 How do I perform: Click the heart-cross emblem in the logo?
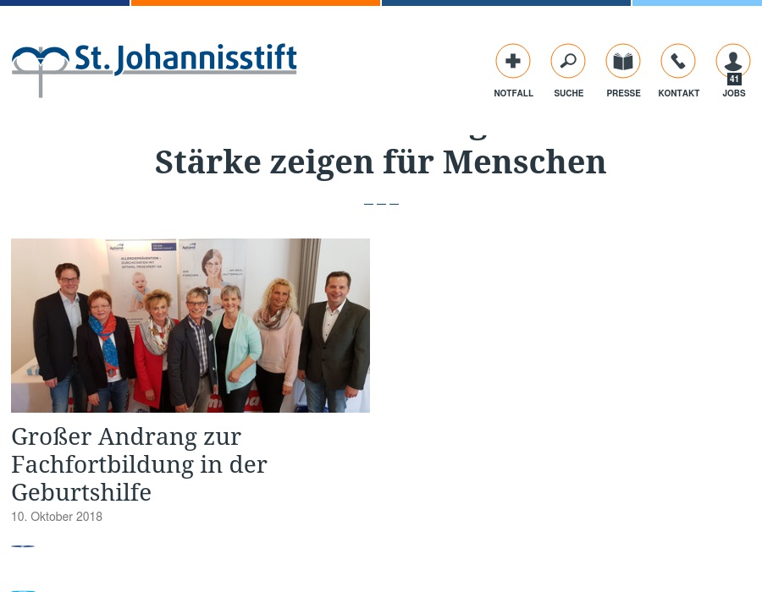(x=40, y=68)
